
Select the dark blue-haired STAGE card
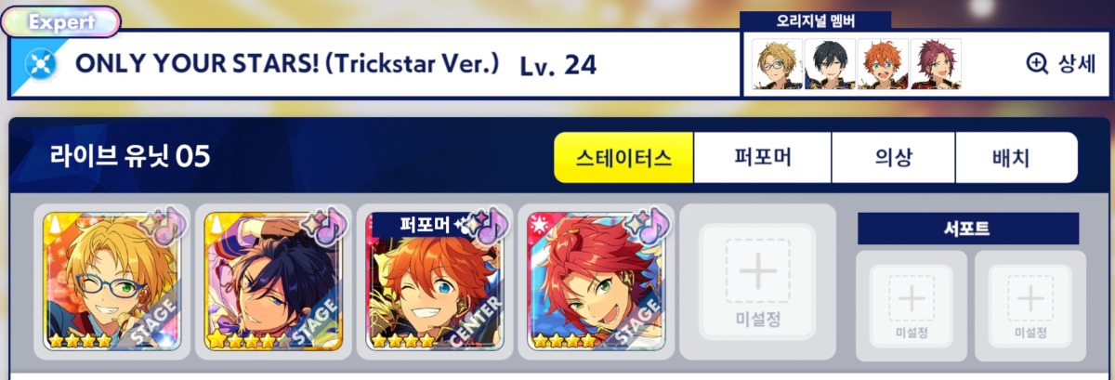coord(272,282)
